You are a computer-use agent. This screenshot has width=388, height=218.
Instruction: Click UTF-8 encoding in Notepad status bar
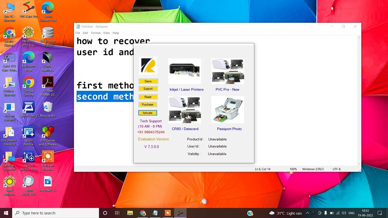pyautogui.click(x=336, y=169)
